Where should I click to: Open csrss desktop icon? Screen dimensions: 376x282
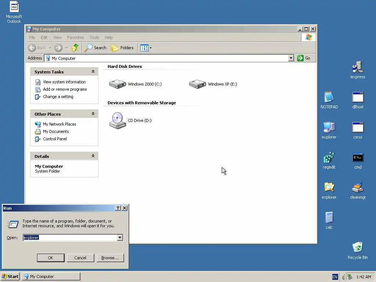358,130
